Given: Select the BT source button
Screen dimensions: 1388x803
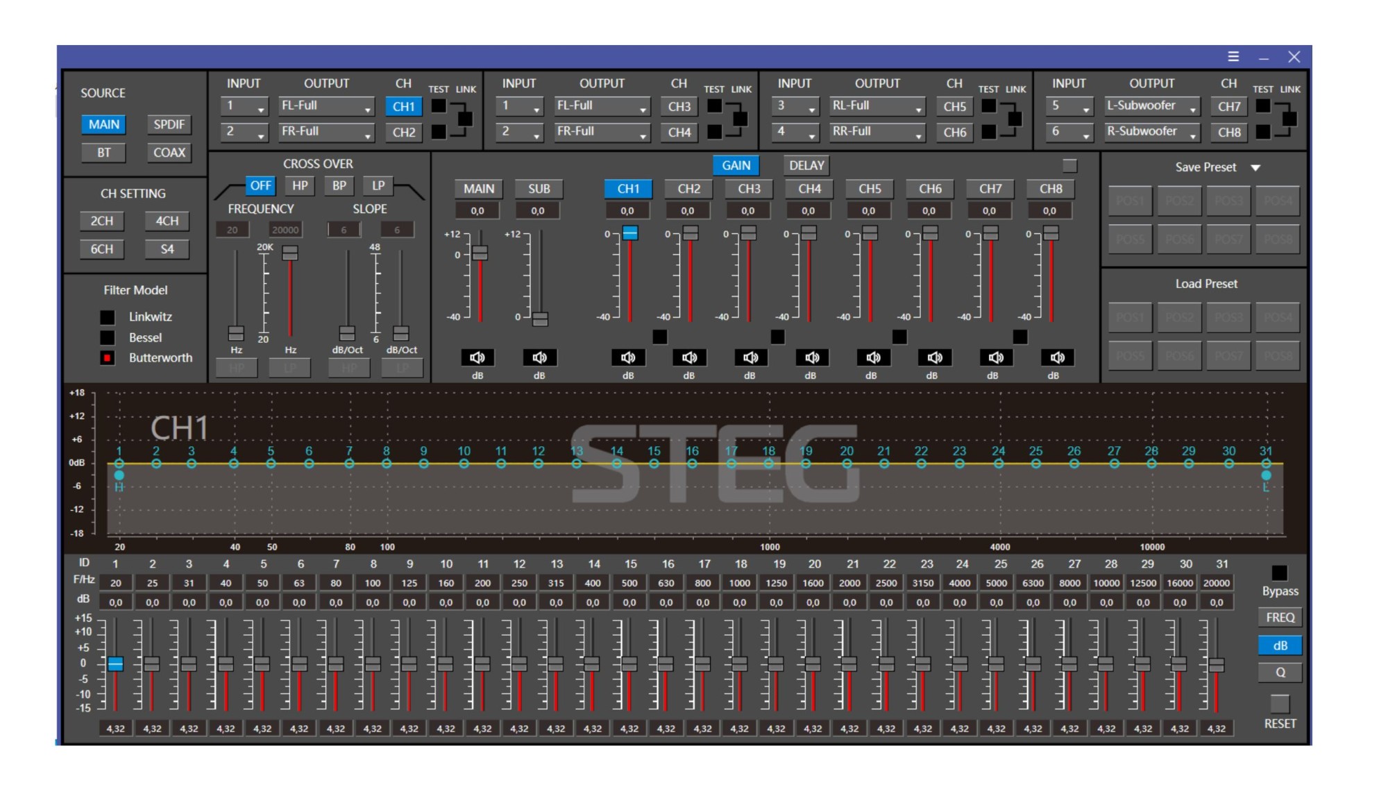Looking at the screenshot, I should click(104, 153).
